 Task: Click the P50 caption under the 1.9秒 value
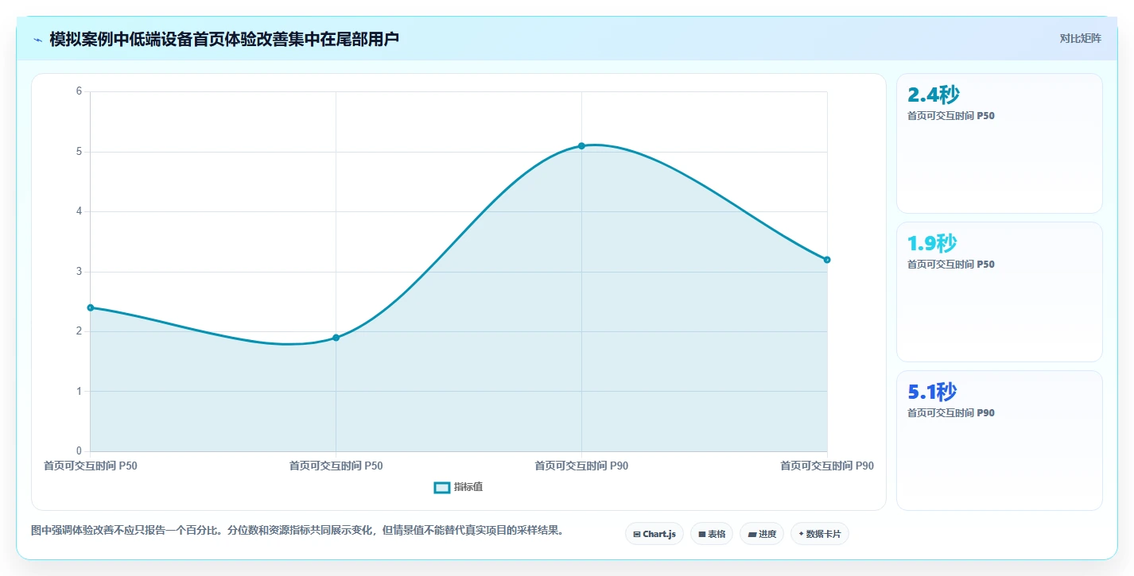[951, 265]
